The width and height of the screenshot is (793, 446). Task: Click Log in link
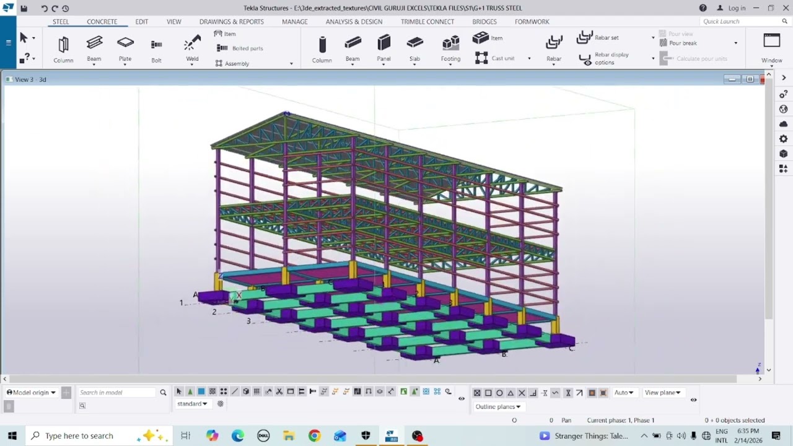pyautogui.click(x=732, y=8)
